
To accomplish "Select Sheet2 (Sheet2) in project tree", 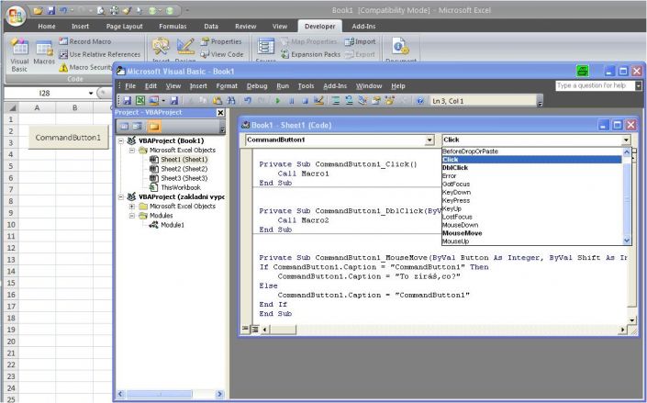I will click(x=184, y=169).
